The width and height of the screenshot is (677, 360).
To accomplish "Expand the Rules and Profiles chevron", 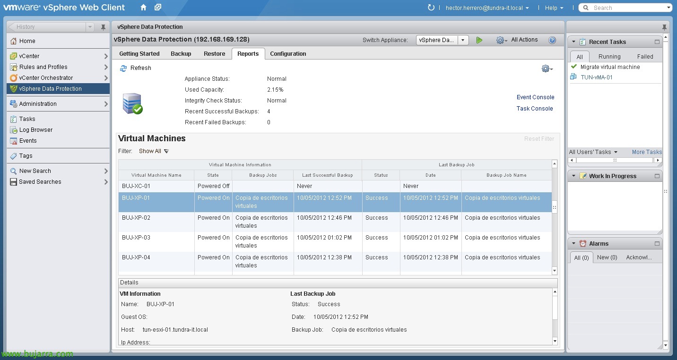I will click(106, 67).
